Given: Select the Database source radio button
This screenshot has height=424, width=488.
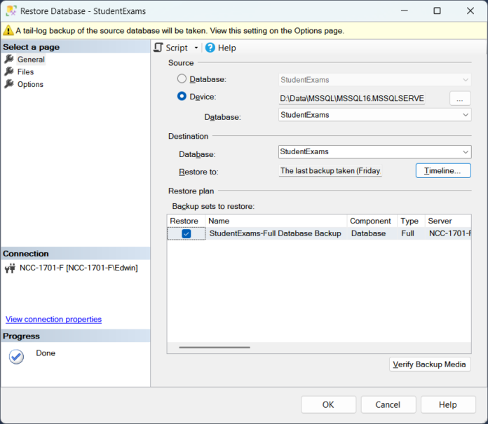Looking at the screenshot, I should click(182, 78).
